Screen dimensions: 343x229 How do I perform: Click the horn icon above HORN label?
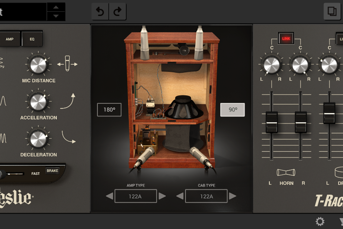286,172
